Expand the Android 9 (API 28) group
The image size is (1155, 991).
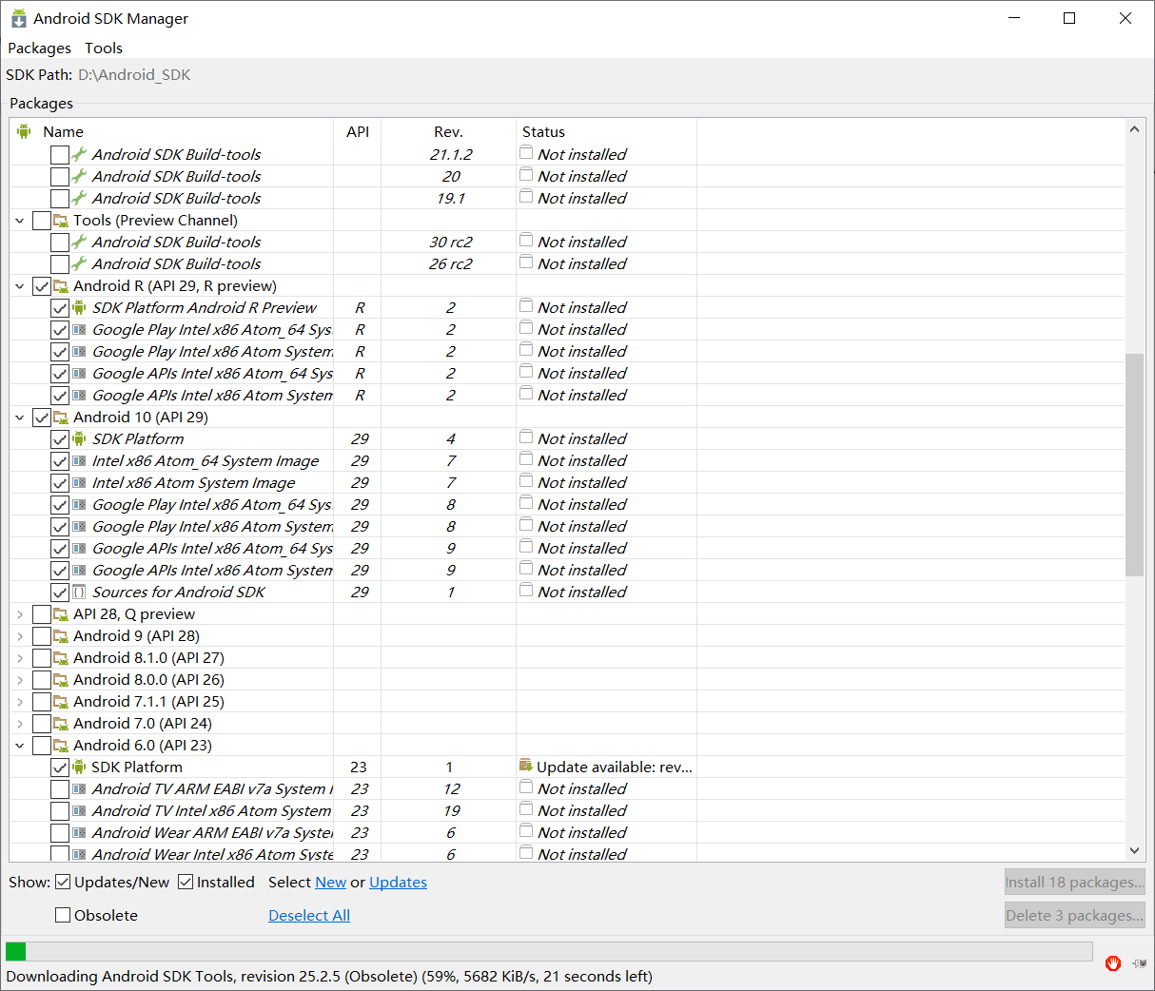point(20,635)
